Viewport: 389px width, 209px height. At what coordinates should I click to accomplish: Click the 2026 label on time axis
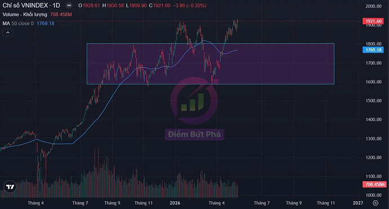click(x=175, y=203)
